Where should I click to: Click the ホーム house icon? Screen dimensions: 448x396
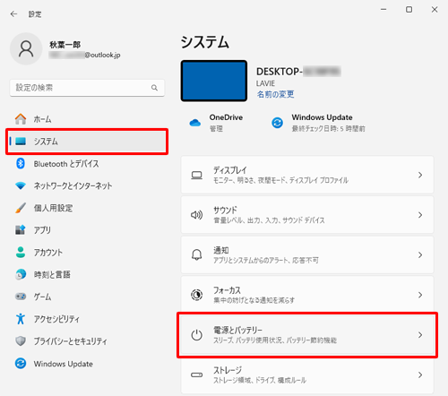tap(21, 119)
